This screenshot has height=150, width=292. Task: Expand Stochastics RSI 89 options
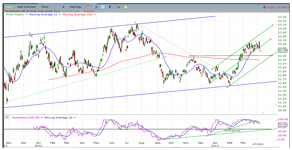pyautogui.click(x=41, y=117)
